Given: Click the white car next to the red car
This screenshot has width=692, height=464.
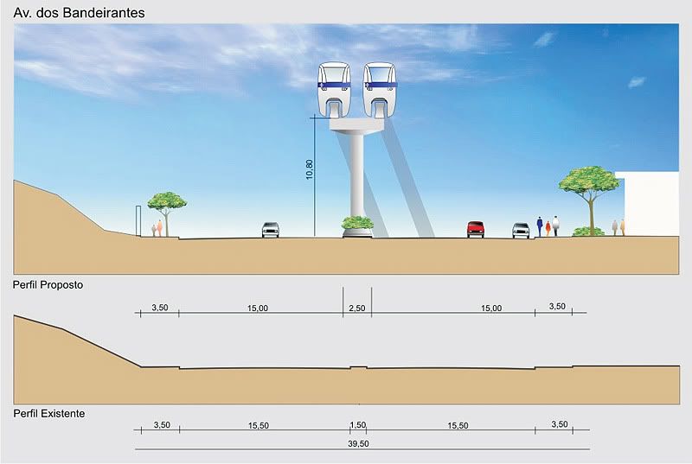Looking at the screenshot, I should pyautogui.click(x=521, y=231).
